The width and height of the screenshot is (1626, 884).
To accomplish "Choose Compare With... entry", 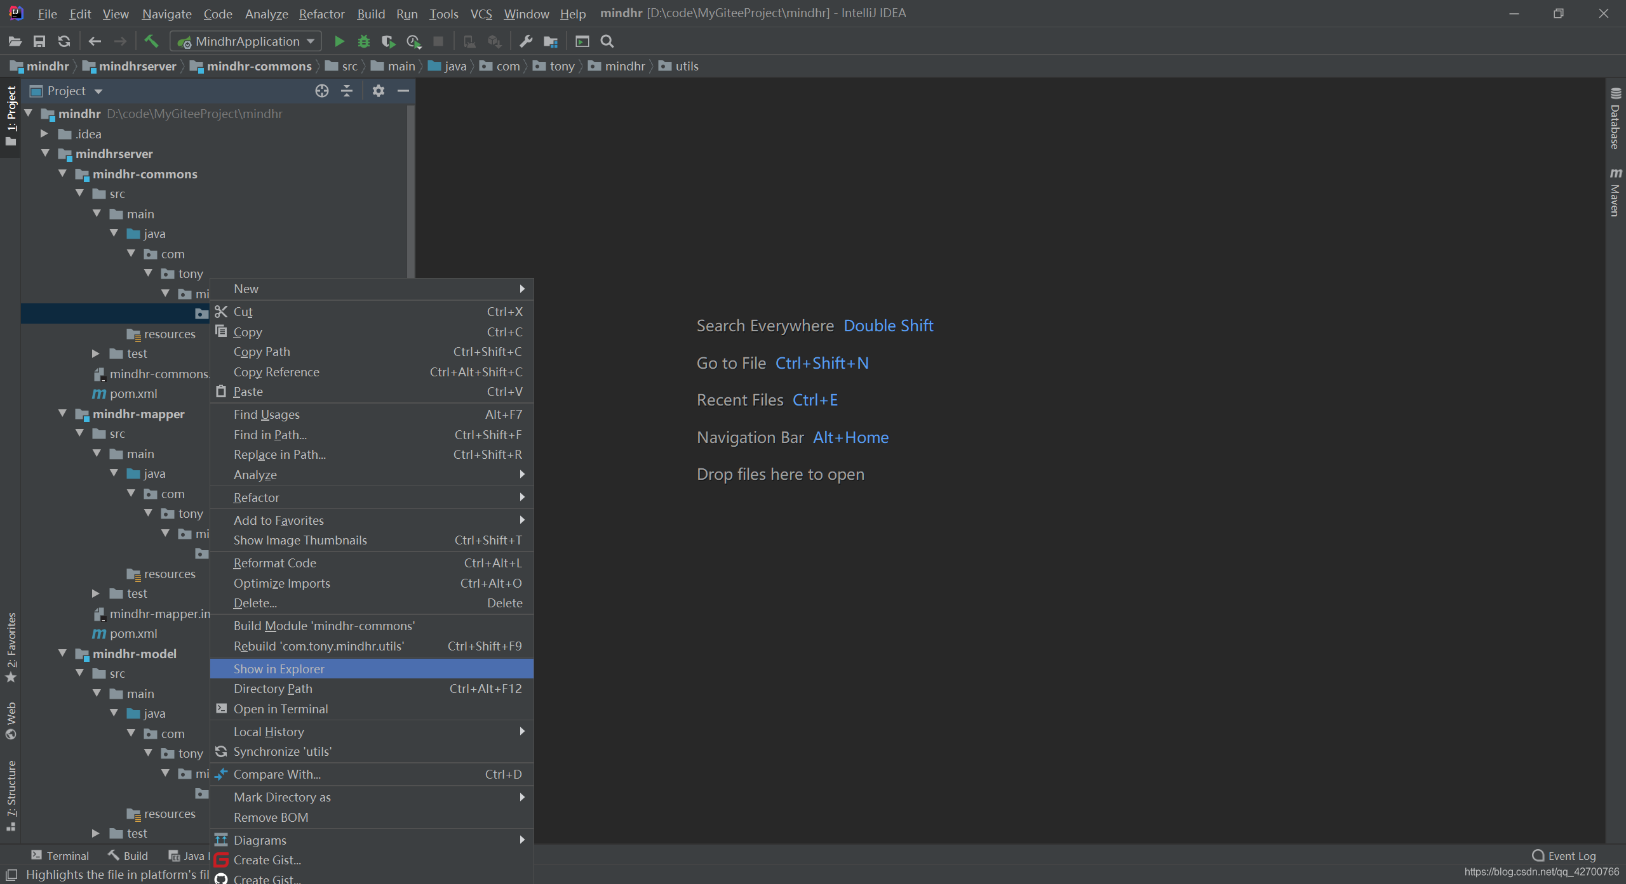I will pos(372,774).
